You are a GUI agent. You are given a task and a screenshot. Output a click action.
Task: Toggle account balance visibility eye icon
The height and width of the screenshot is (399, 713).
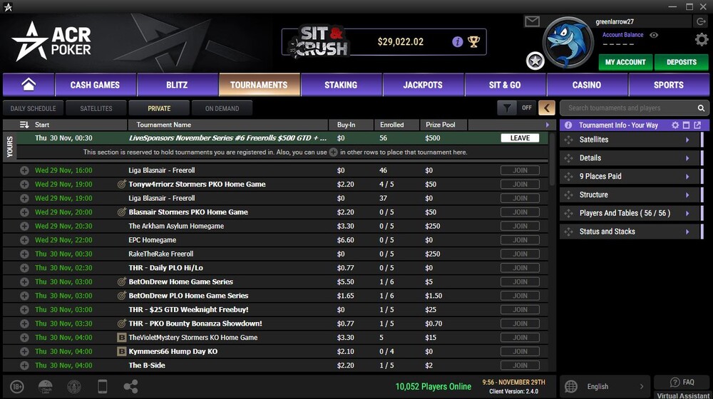click(654, 35)
